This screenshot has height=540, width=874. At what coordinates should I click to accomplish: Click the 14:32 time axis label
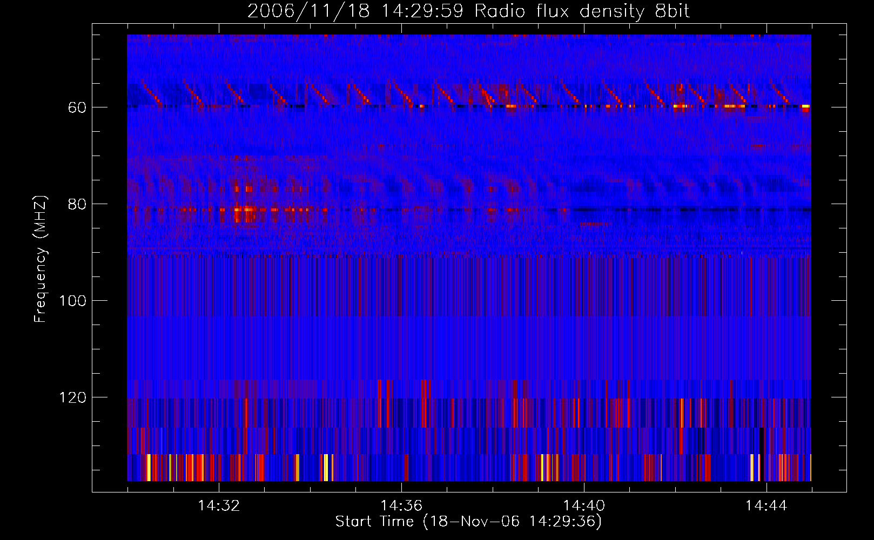point(219,505)
